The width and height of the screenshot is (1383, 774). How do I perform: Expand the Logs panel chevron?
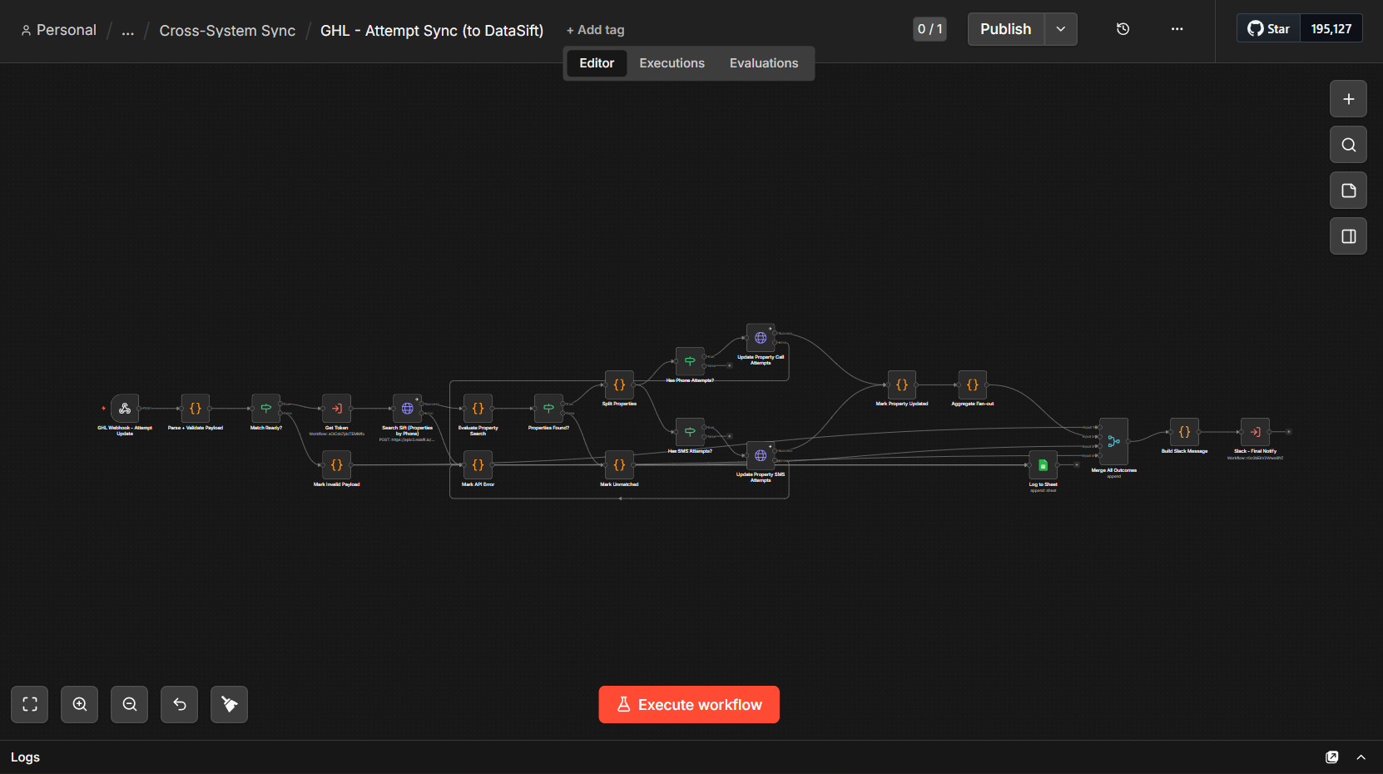tap(1361, 757)
